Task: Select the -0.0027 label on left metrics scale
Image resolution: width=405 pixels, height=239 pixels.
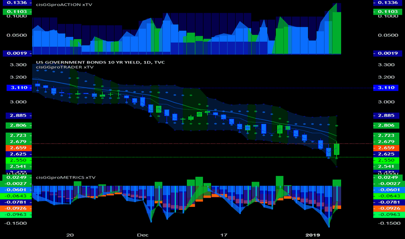Action: coord(16,184)
